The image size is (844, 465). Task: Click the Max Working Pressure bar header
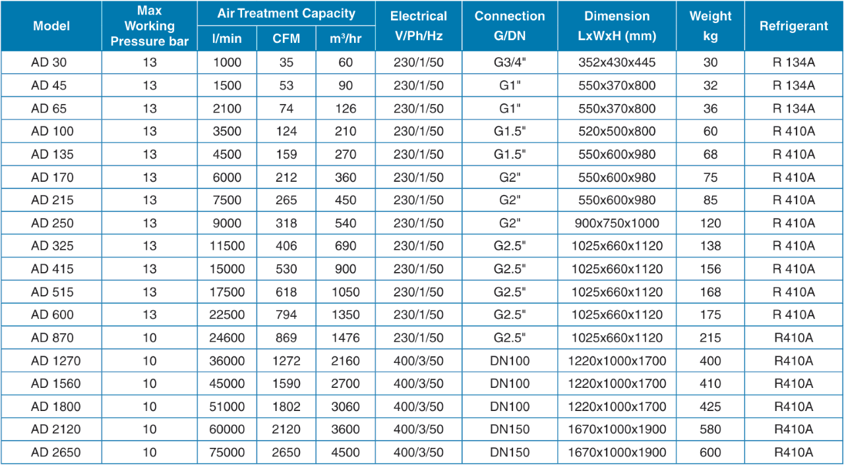[x=149, y=26]
